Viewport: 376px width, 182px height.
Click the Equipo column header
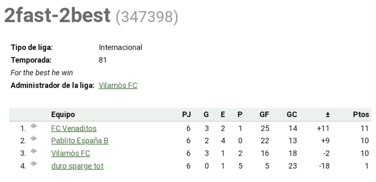[x=63, y=114]
